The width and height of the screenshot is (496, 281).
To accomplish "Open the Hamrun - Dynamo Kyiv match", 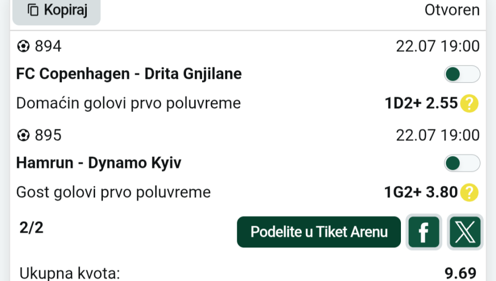I will tap(99, 163).
